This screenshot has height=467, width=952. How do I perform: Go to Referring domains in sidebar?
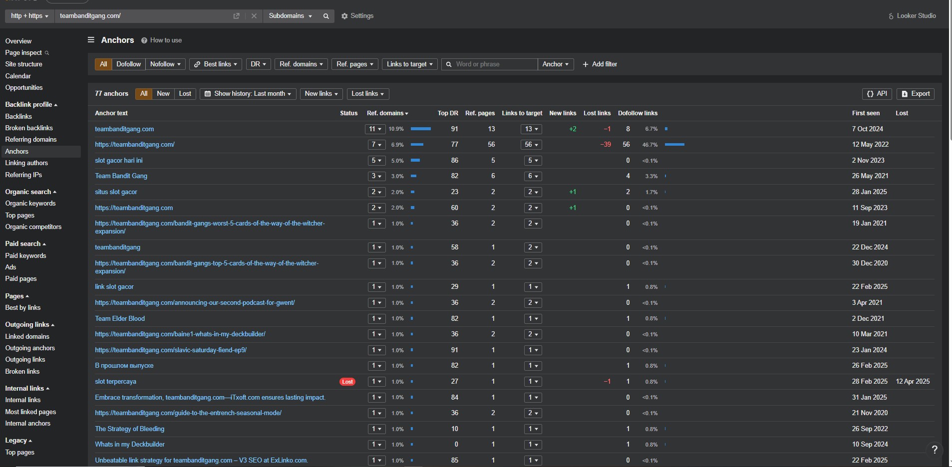(31, 140)
